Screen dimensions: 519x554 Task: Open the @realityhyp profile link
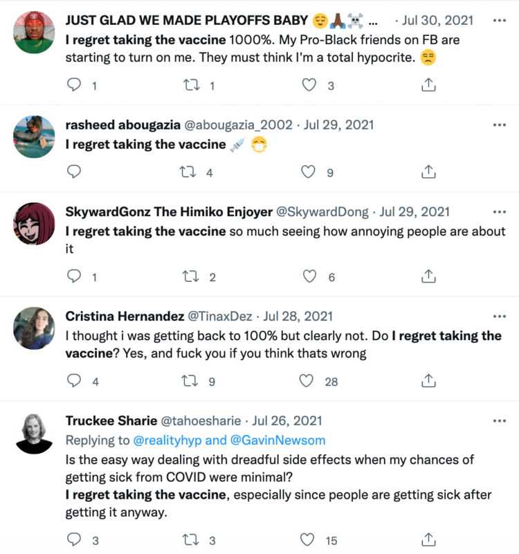[x=168, y=440]
